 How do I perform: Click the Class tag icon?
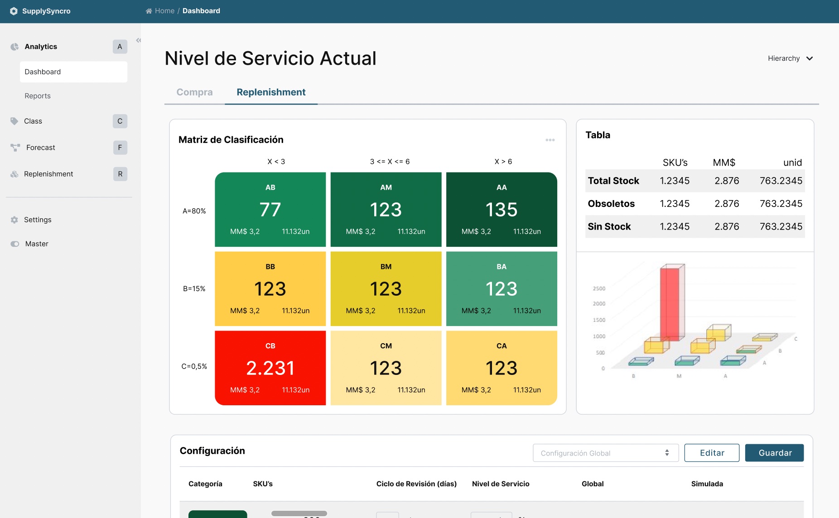[x=14, y=121]
